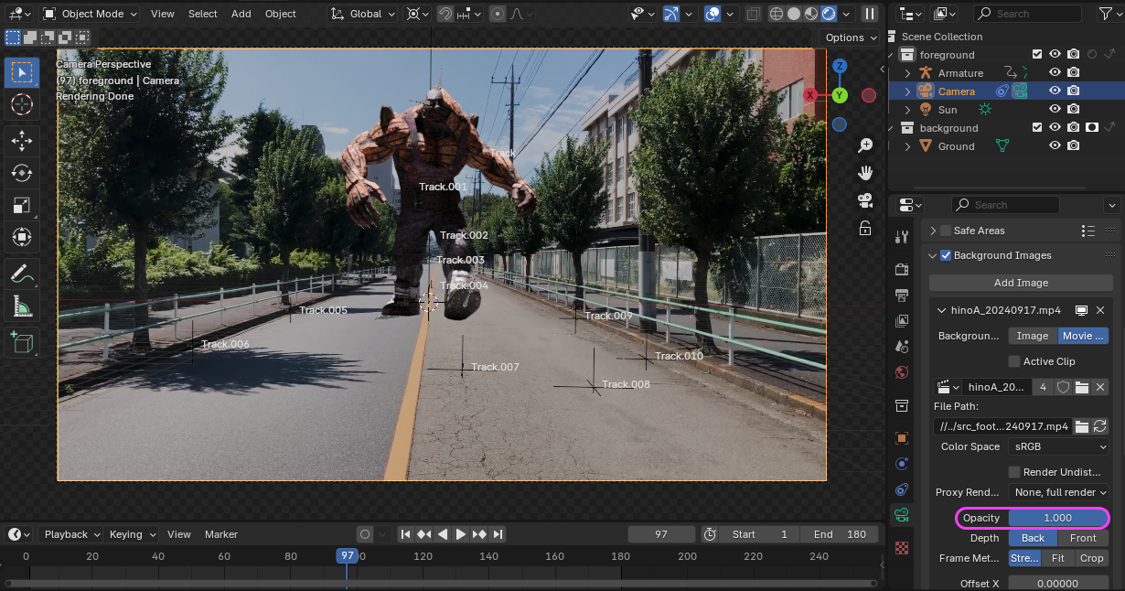The width and height of the screenshot is (1125, 591).
Task: Adjust the Opacity slider
Action: [1058, 518]
